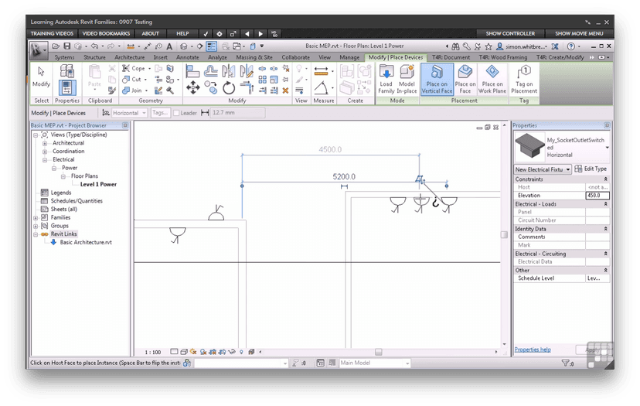640x406 pixels.
Task: Open the New Electrical Fixtures filter dropdown
Action: point(543,169)
